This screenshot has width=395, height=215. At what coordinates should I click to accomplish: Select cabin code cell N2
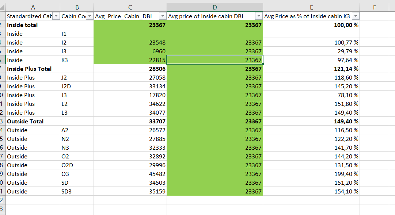(77, 139)
